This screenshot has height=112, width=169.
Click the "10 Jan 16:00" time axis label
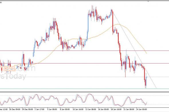(78, 109)
